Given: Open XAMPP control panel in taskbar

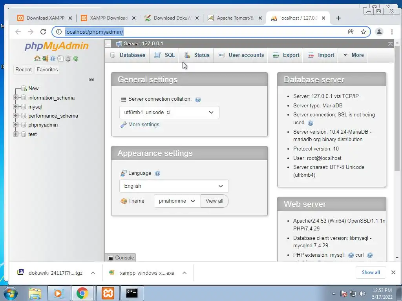Looking at the screenshot, I should pos(108,293).
